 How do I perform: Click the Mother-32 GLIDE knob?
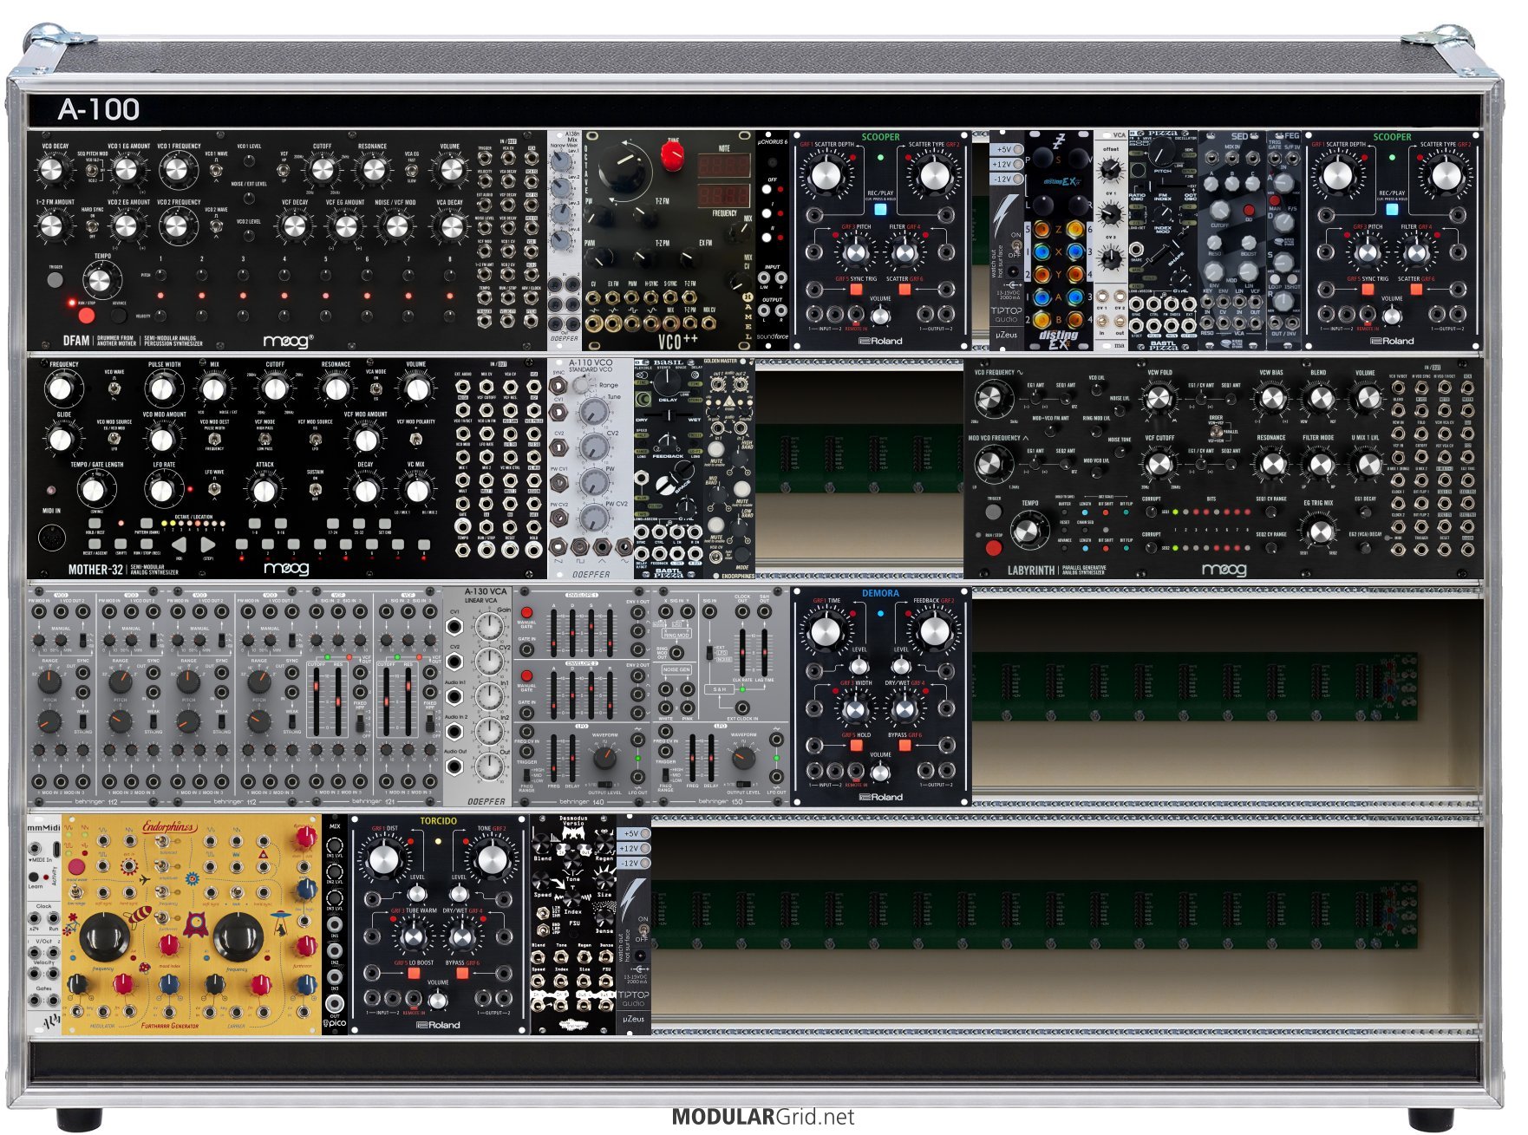(61, 440)
